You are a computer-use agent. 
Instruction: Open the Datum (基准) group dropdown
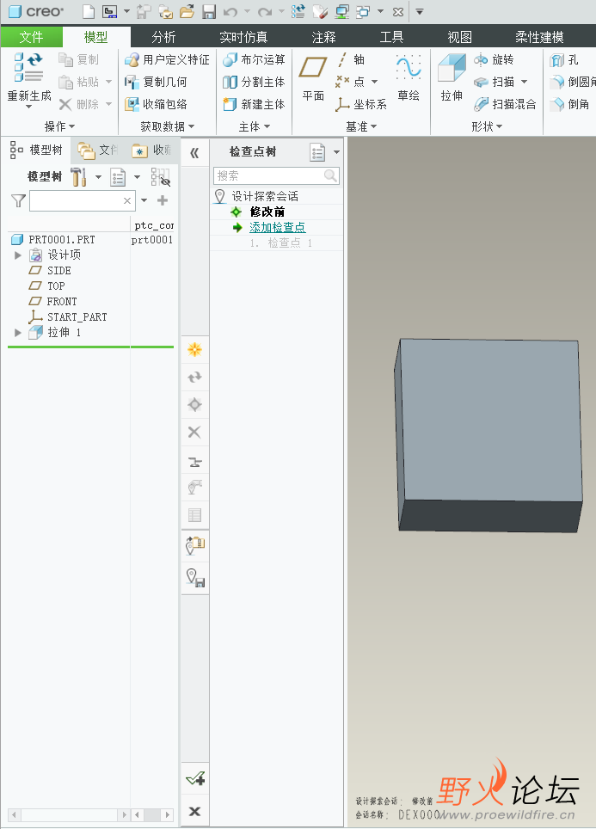361,126
